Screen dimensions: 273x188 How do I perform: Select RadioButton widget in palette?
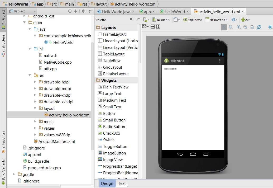click(x=114, y=127)
